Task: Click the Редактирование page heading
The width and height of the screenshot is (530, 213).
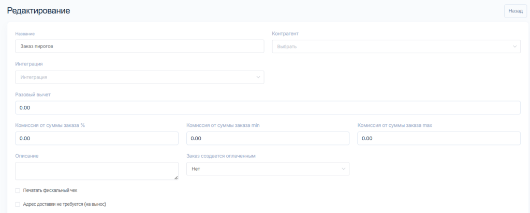Action: pos(38,10)
